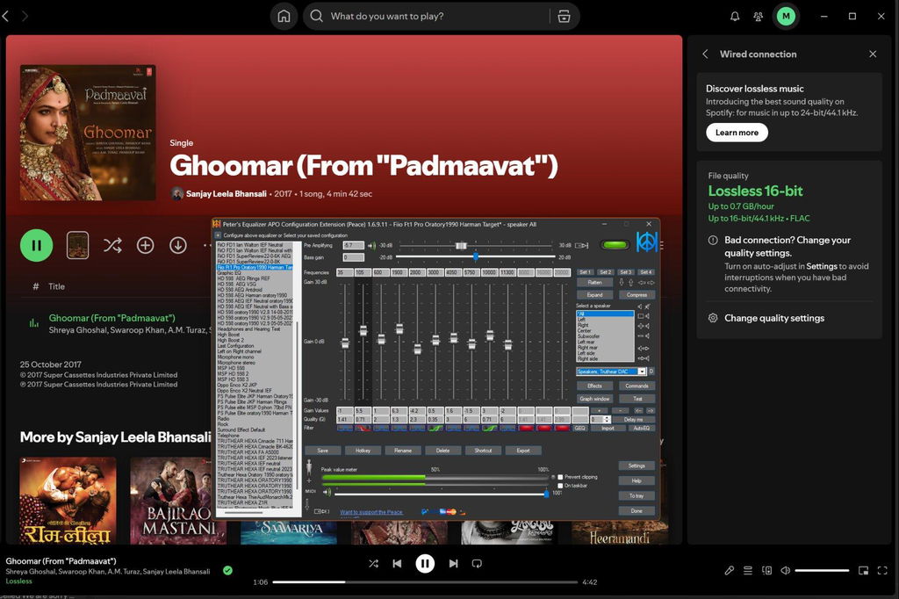
Task: Enable the On taskbar checkbox
Action: [560, 486]
